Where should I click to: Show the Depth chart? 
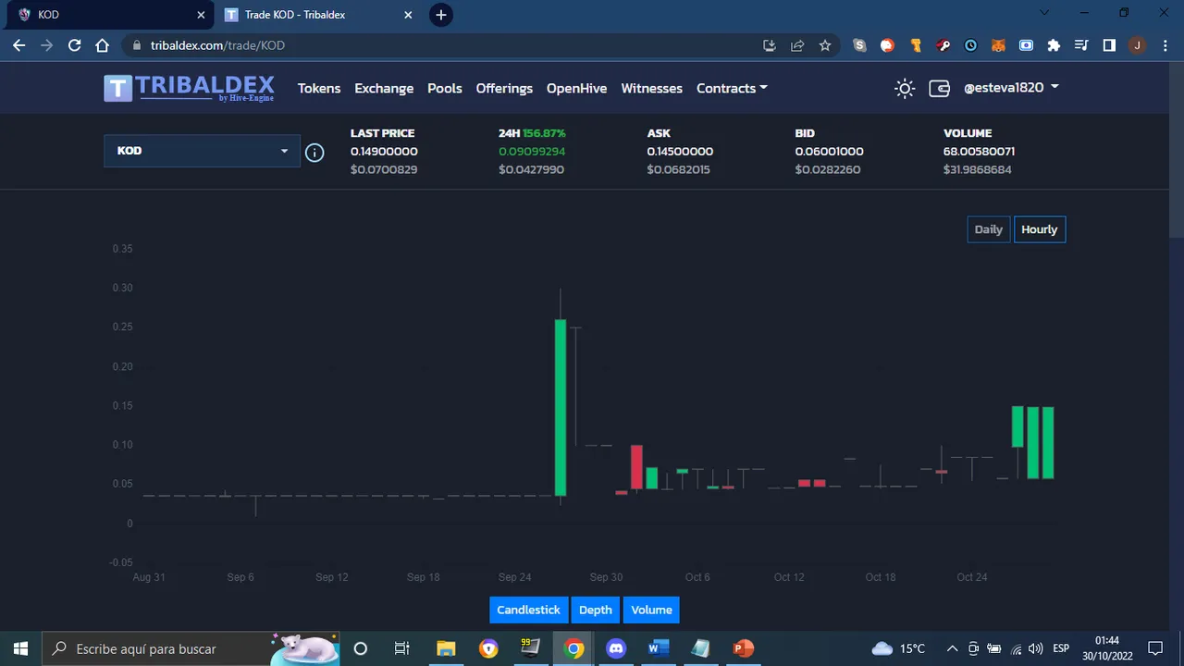point(596,610)
